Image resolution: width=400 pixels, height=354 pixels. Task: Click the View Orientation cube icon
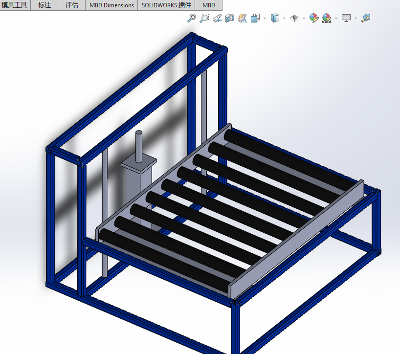click(255, 19)
